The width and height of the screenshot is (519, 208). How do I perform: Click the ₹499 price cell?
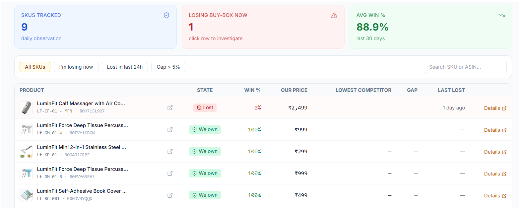(x=301, y=195)
